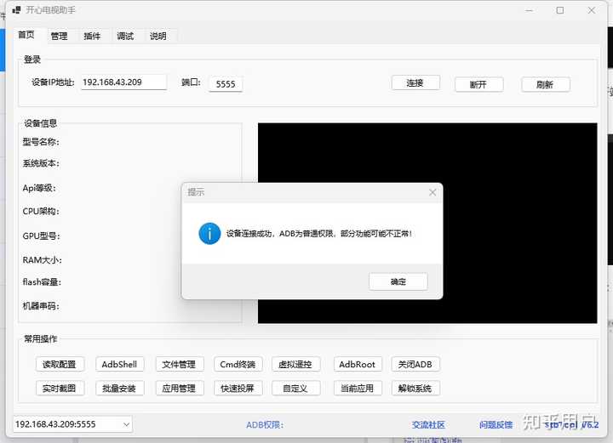Open the 问题反馈 feedback link
The height and width of the screenshot is (443, 613).
click(x=496, y=424)
